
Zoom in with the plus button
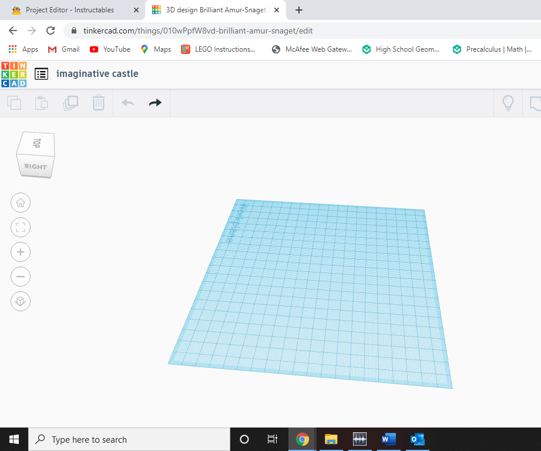click(x=21, y=252)
